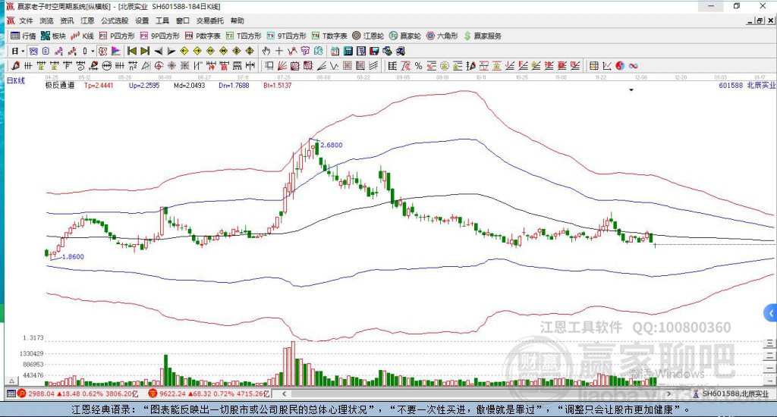This screenshot has width=777, height=417.
Task: Open the dropdown arrow beside 0
Action: (93, 51)
